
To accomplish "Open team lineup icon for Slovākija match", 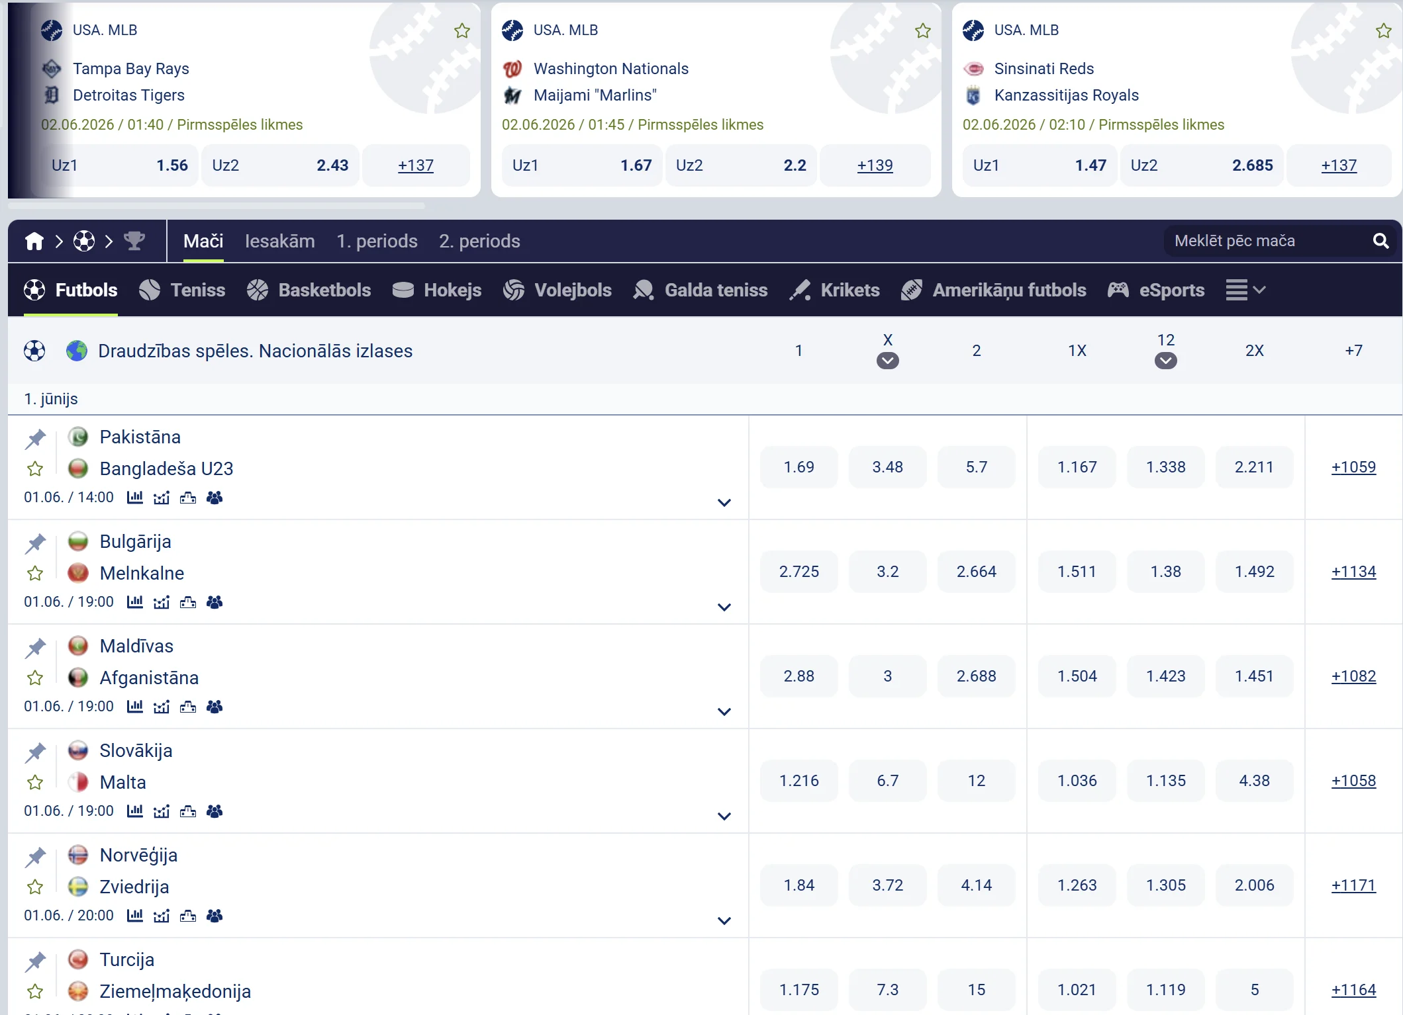I will [215, 811].
